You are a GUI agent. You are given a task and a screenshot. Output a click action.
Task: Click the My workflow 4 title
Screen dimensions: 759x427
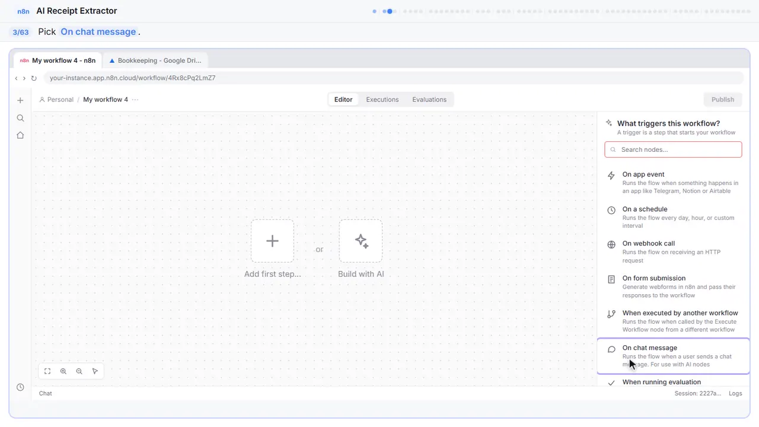pos(106,100)
